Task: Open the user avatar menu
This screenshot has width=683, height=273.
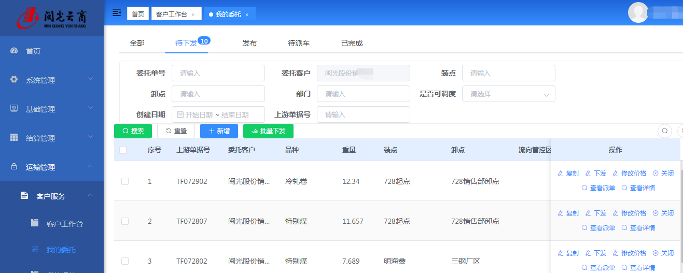Action: click(x=638, y=12)
